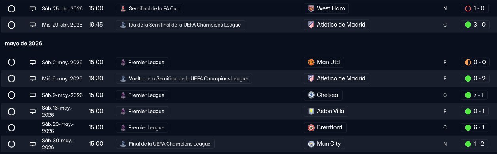This screenshot has width=497, height=154.
Task: Select the radio circle for 25-abr.-2026 match
Action: pos(11,8)
